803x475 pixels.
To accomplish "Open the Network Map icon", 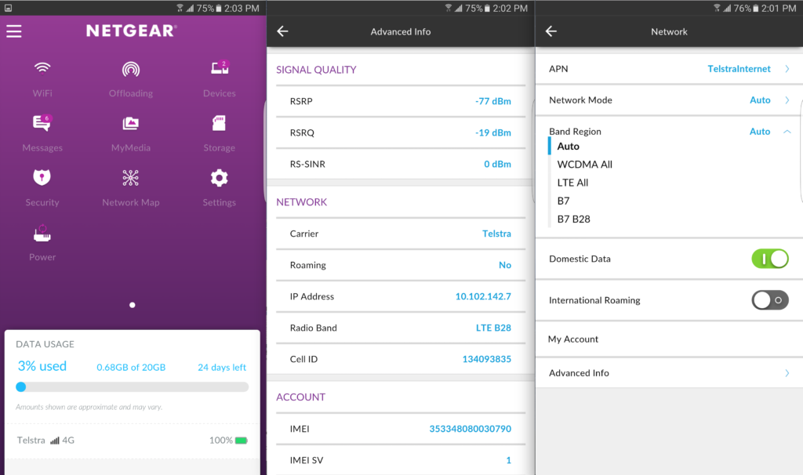I will pos(131,178).
